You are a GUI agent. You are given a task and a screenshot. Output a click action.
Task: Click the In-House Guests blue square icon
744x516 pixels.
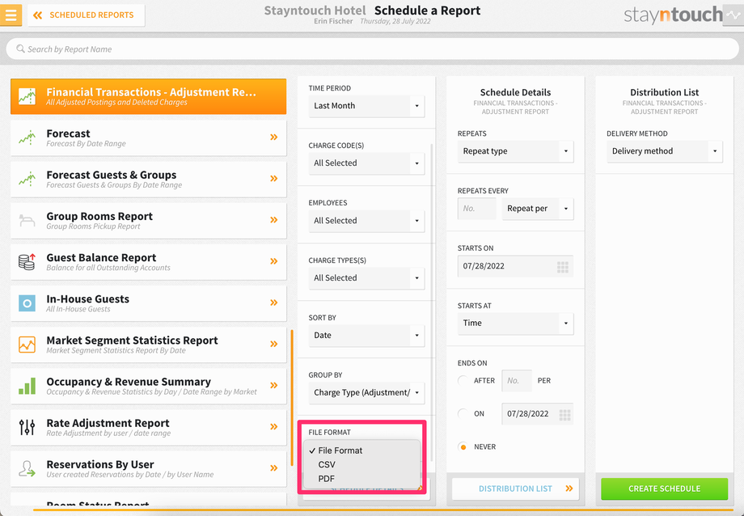(x=27, y=302)
